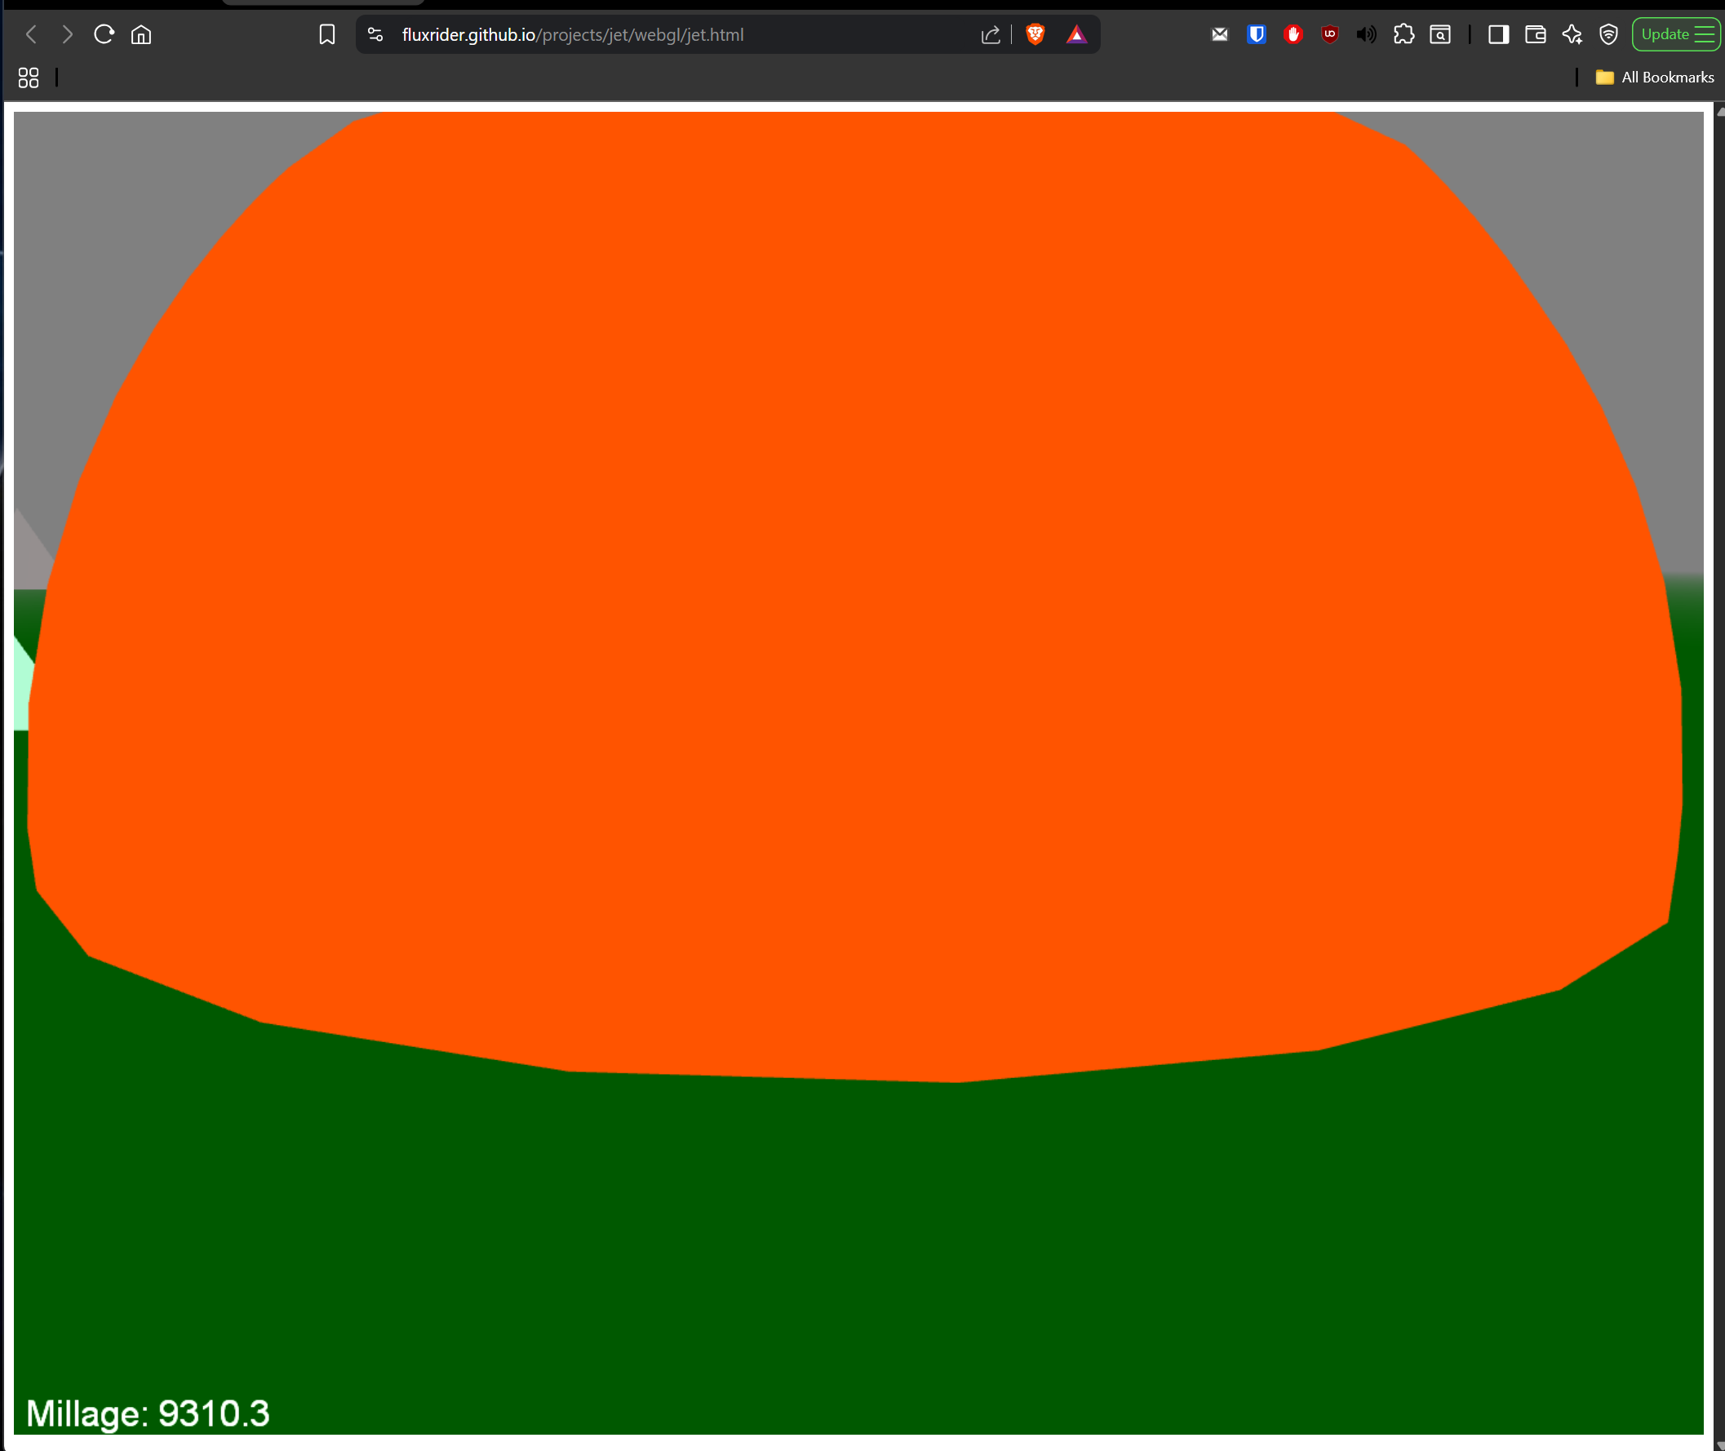Open the red stop-hand ad blocker extension
The image size is (1725, 1451).
point(1293,34)
